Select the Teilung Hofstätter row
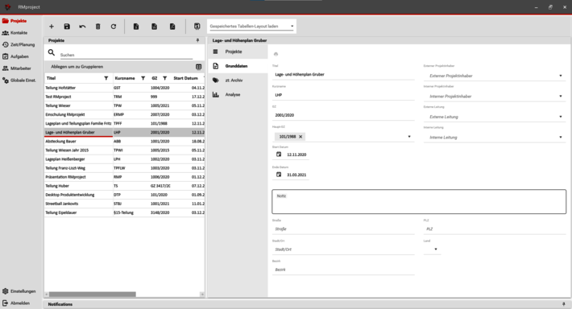 click(x=124, y=88)
